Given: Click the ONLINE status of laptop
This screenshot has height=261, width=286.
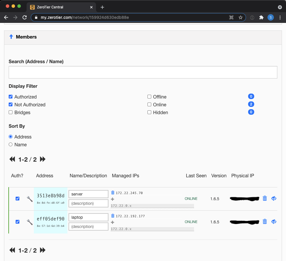Looking at the screenshot, I should (x=191, y=222).
